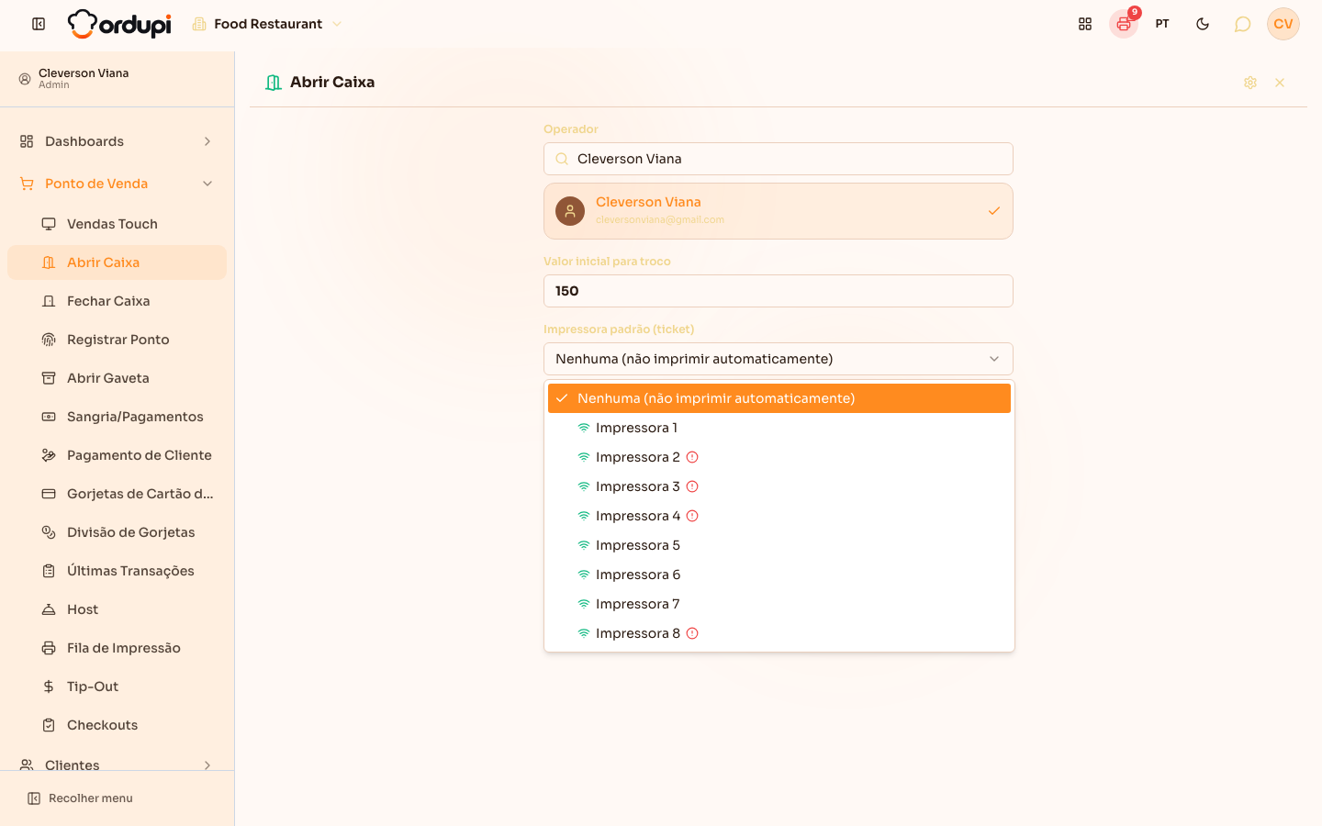Screen dimensions: 1322x826
Task: Switch language via PT button
Action: point(1162,24)
